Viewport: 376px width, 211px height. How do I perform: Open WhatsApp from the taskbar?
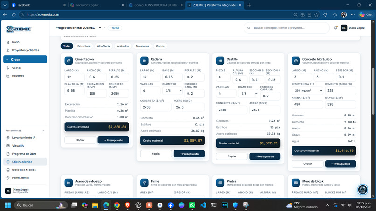point(192,205)
